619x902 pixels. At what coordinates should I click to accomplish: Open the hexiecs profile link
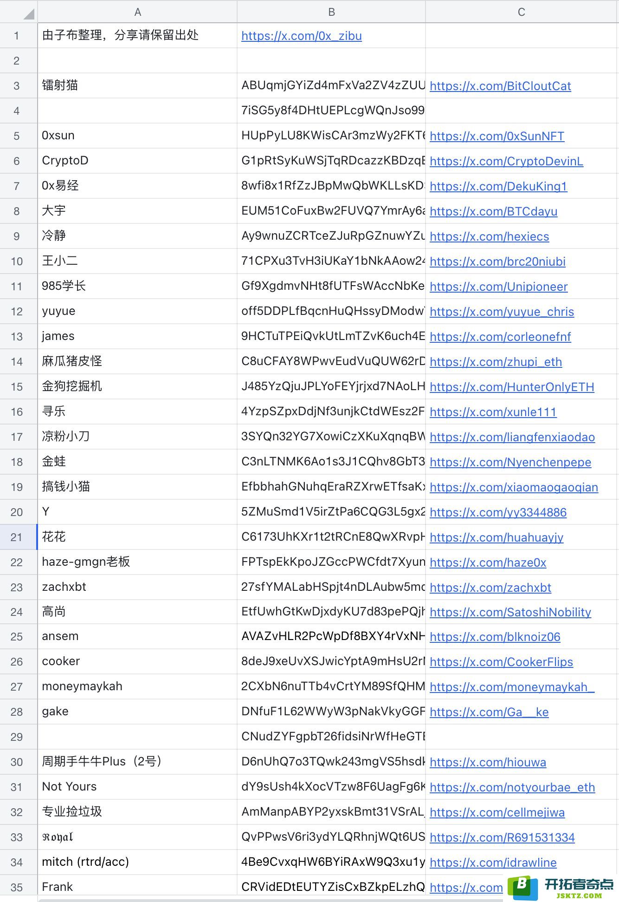[x=489, y=236]
